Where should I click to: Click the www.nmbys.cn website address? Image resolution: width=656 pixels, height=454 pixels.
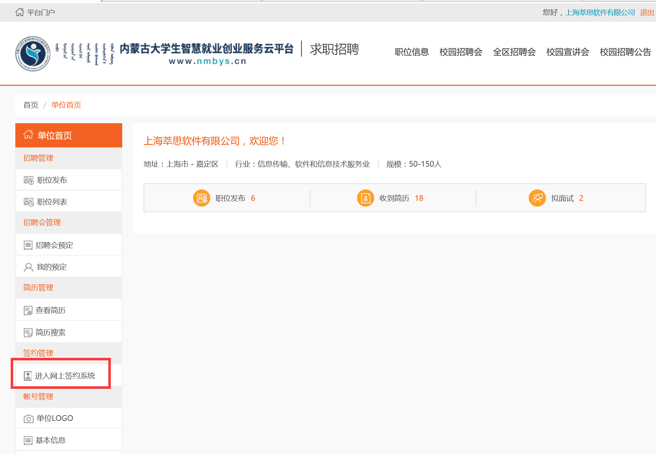(207, 61)
